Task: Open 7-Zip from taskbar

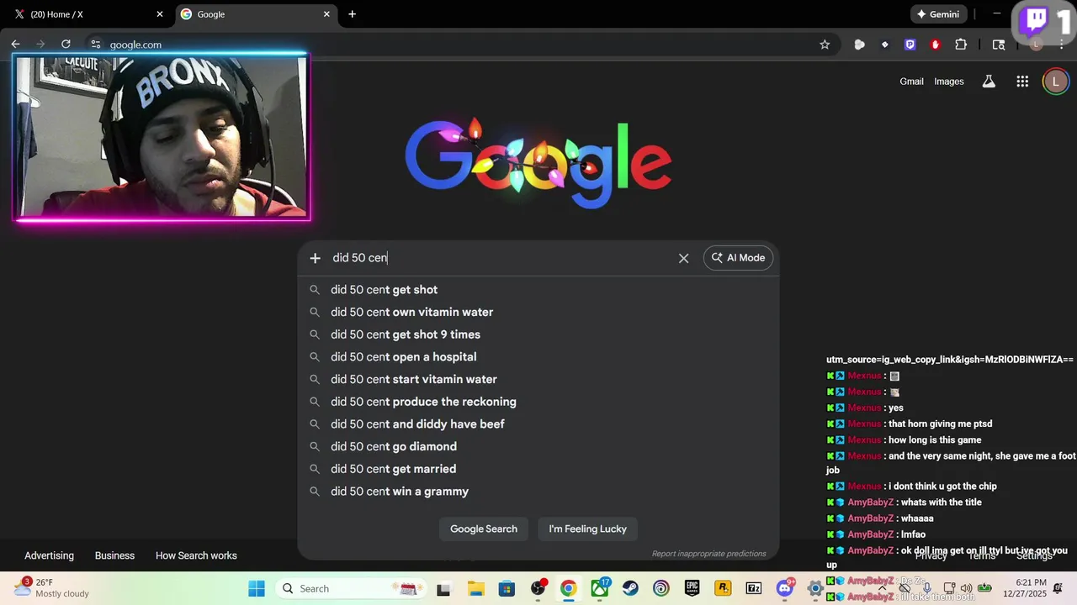Action: 754,588
